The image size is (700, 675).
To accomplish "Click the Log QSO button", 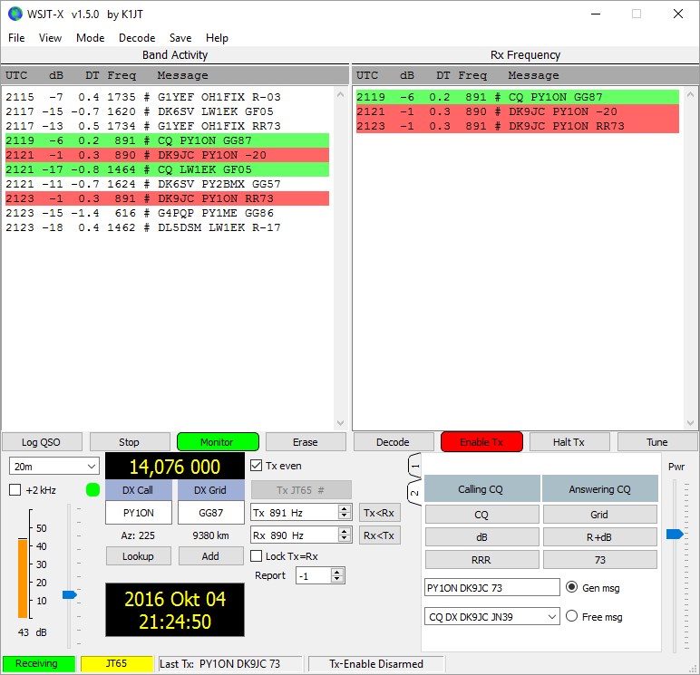I will [42, 442].
